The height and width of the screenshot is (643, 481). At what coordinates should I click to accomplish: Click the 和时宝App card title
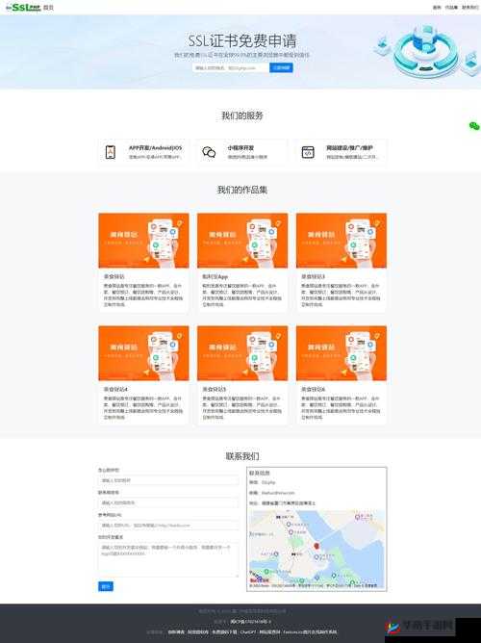215,277
